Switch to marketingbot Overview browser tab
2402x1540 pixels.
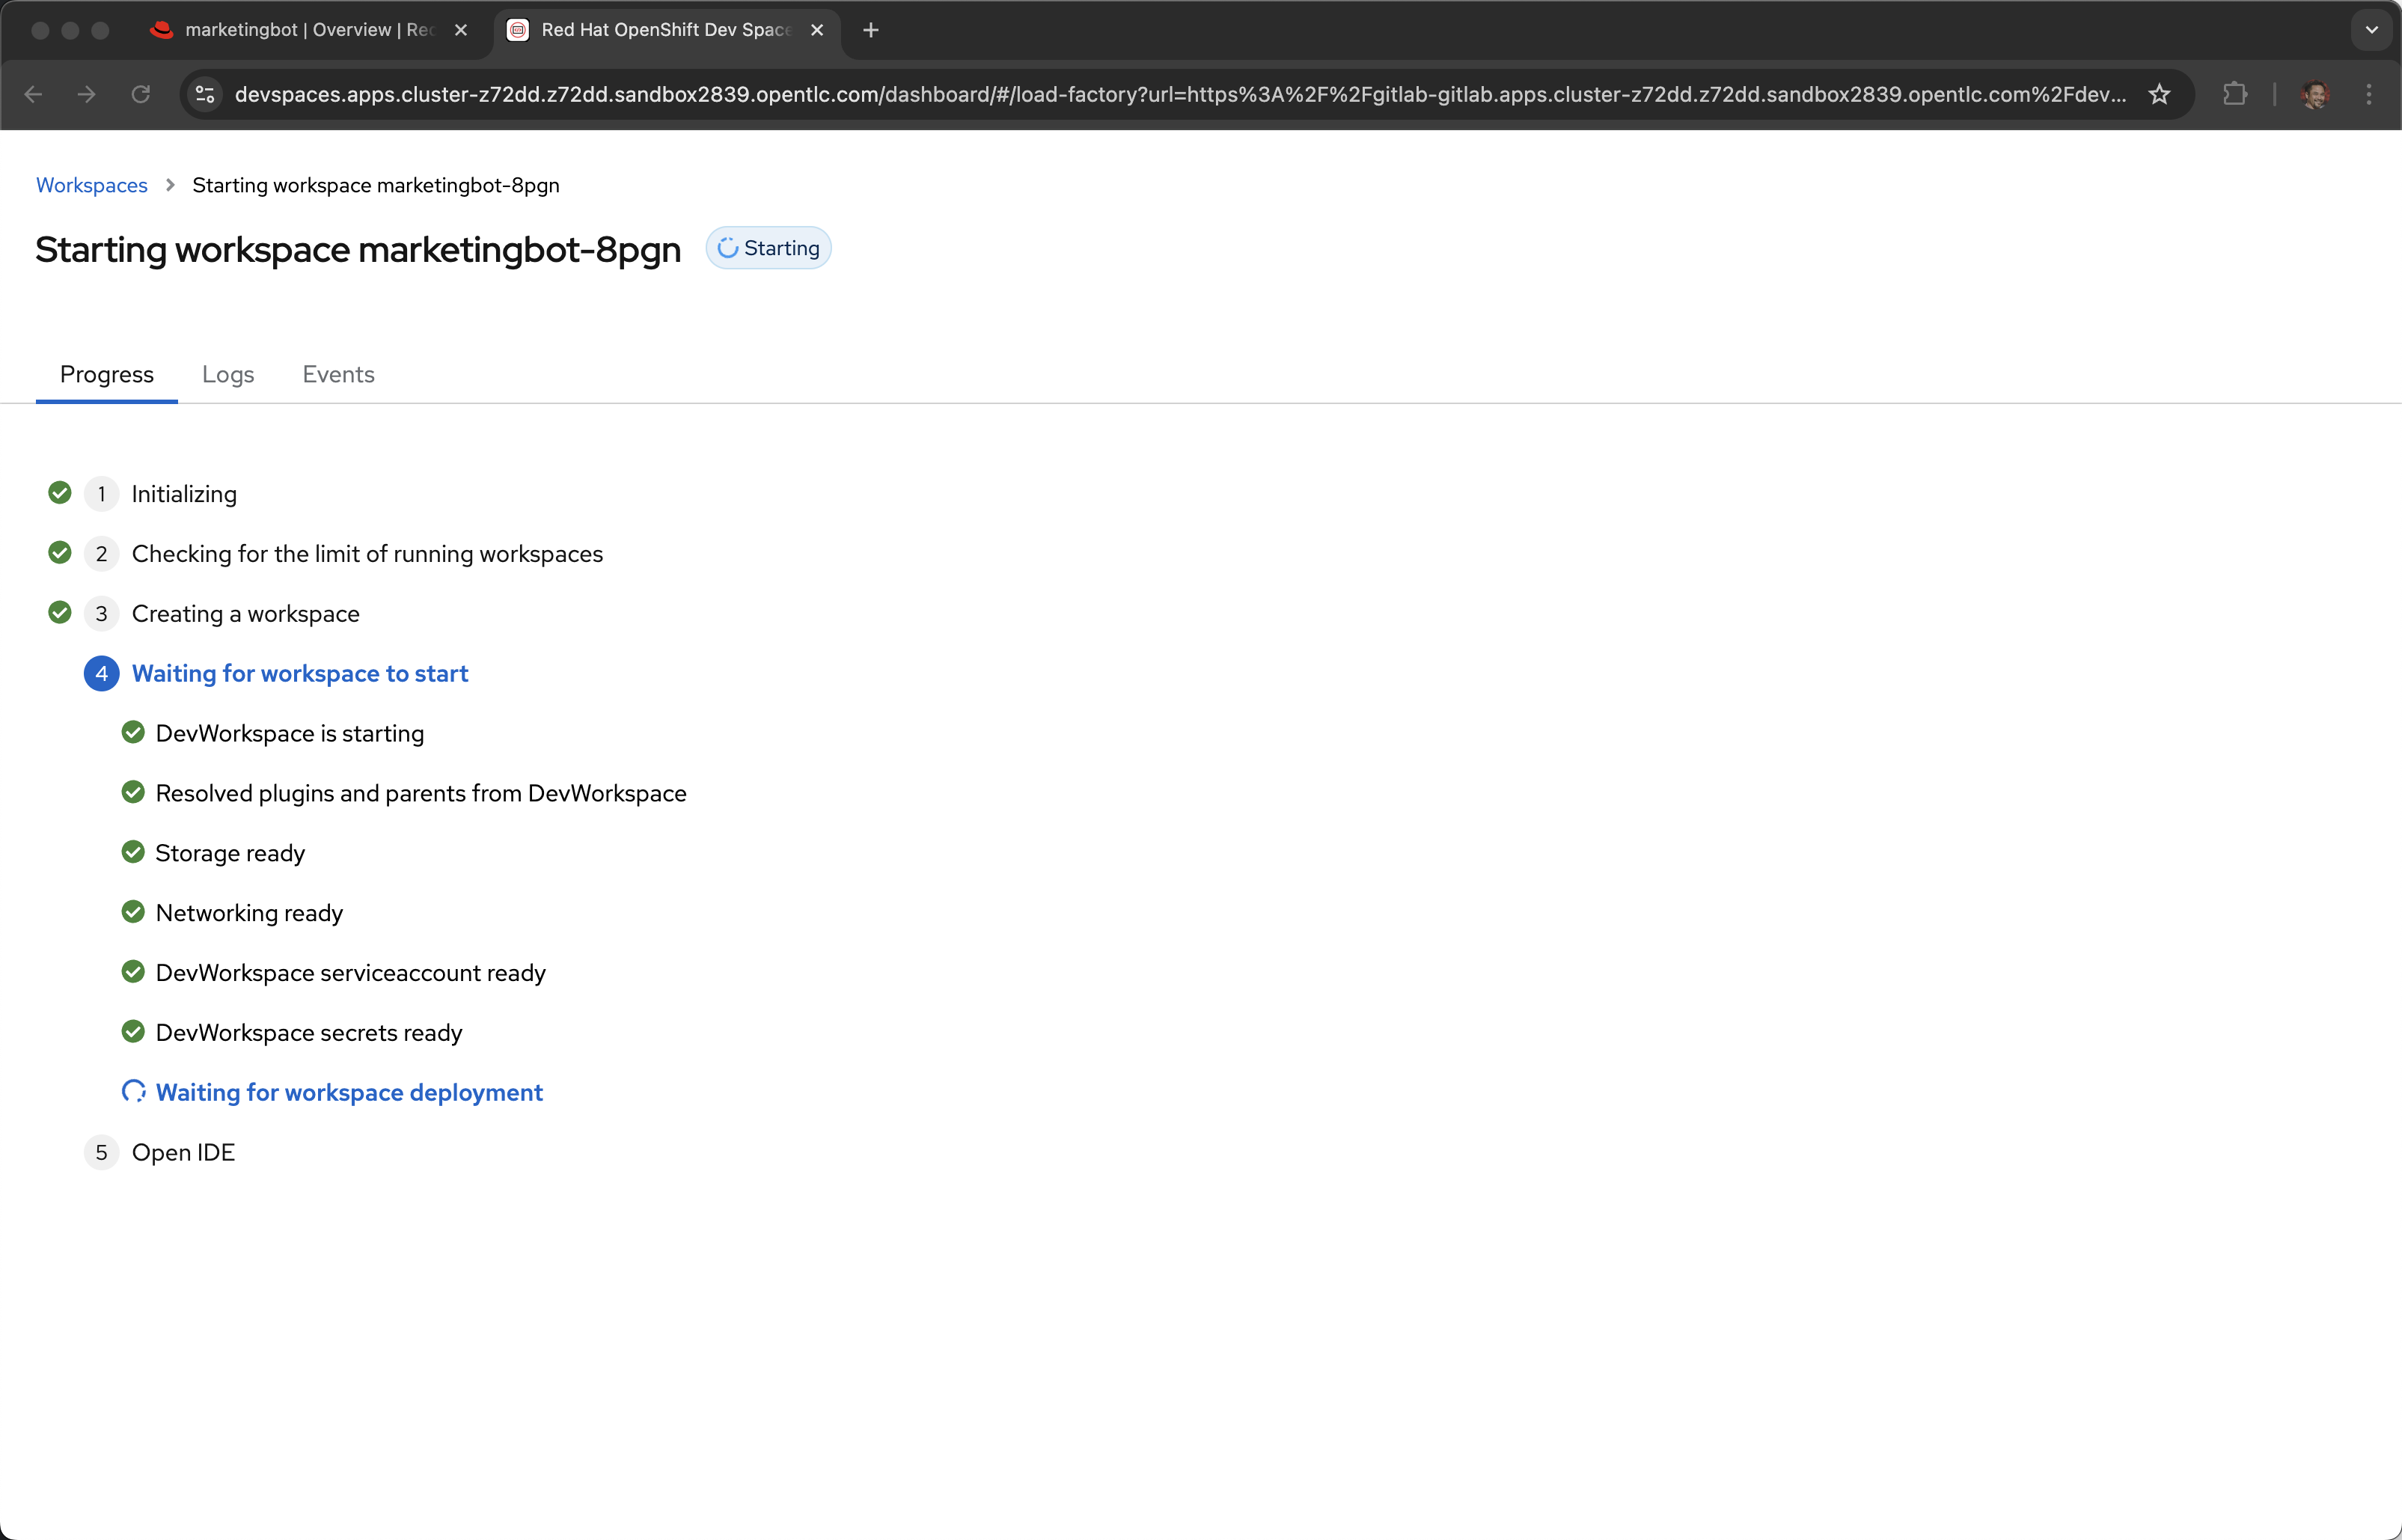point(300,30)
